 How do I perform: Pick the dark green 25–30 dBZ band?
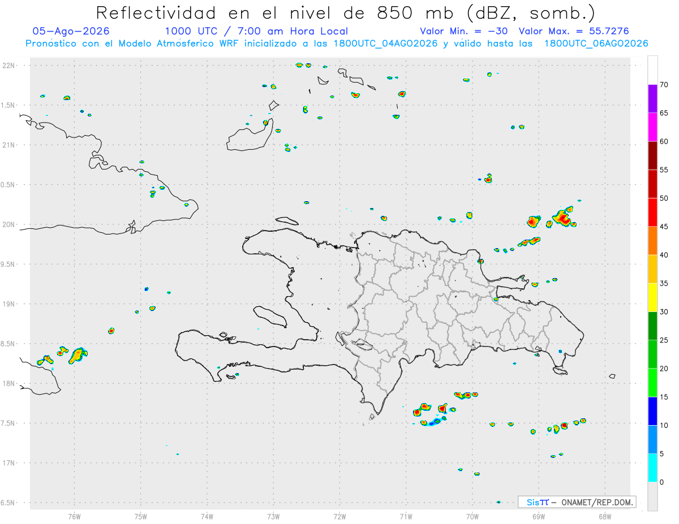652,326
